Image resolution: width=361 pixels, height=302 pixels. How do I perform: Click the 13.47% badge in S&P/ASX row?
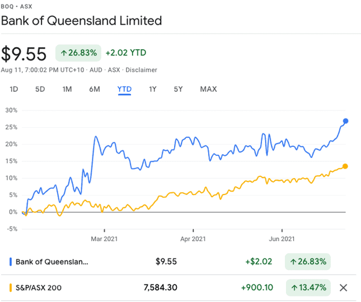click(308, 287)
